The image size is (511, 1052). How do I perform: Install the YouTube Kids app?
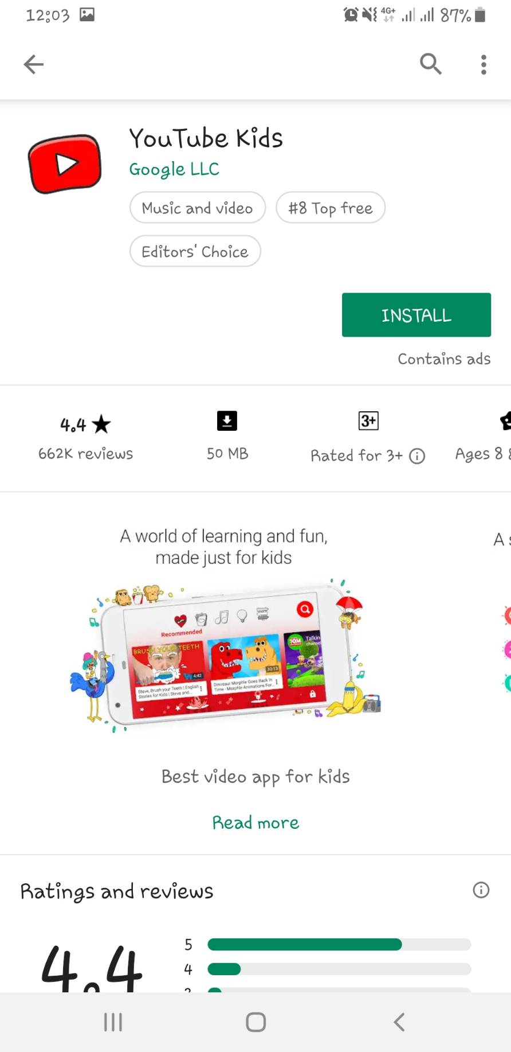tap(416, 315)
